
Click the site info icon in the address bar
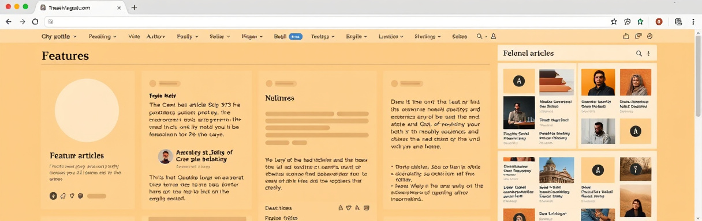coord(51,21)
